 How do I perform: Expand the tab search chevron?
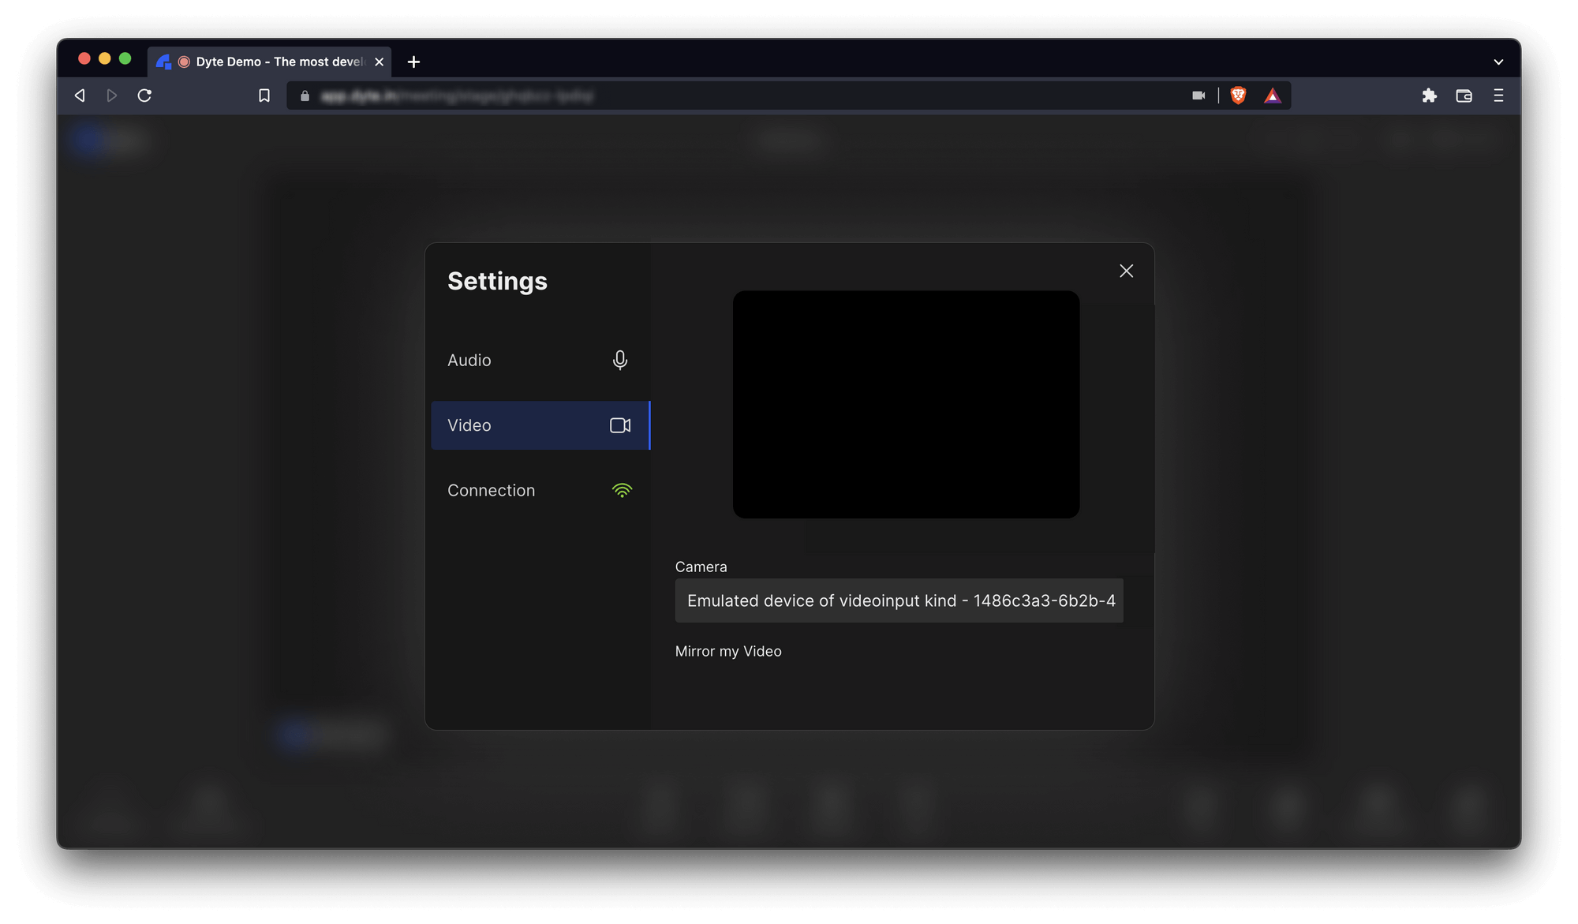1498,62
